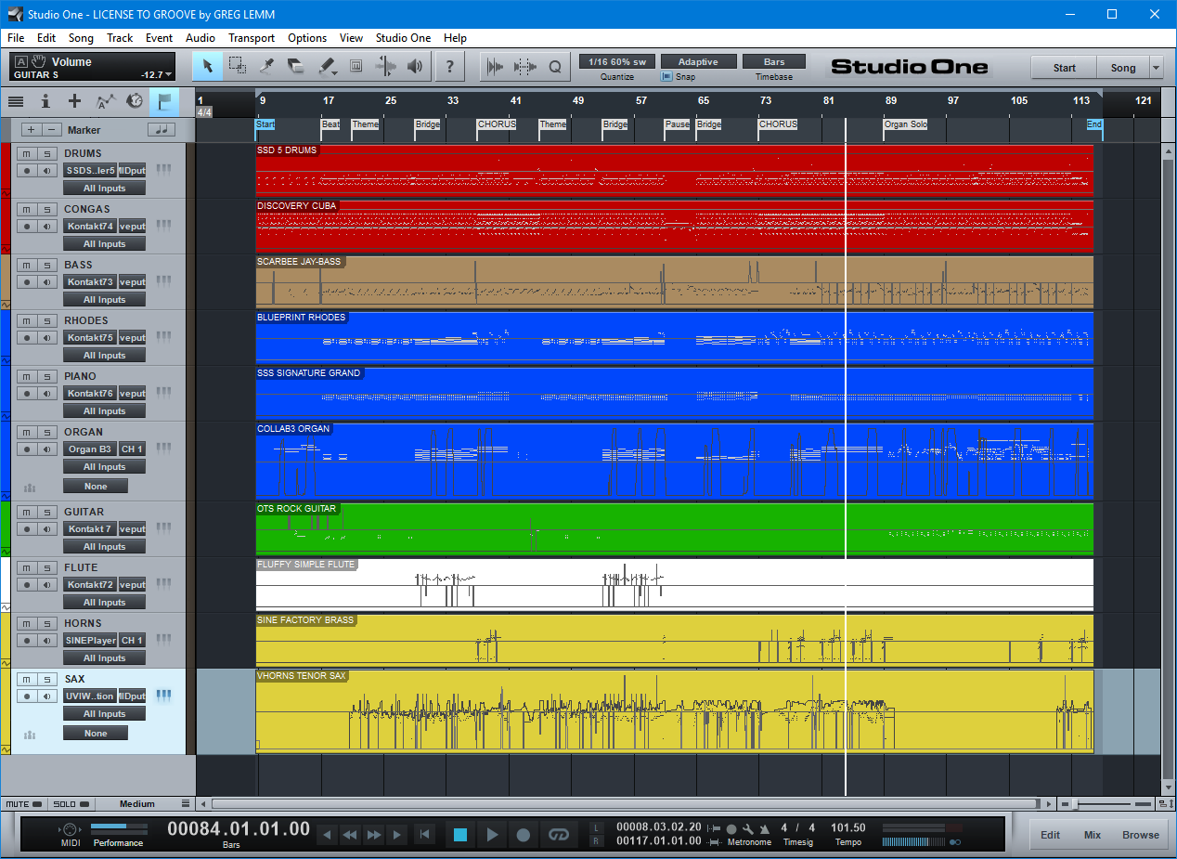1177x859 pixels.
Task: Open the Track menu
Action: (x=120, y=38)
